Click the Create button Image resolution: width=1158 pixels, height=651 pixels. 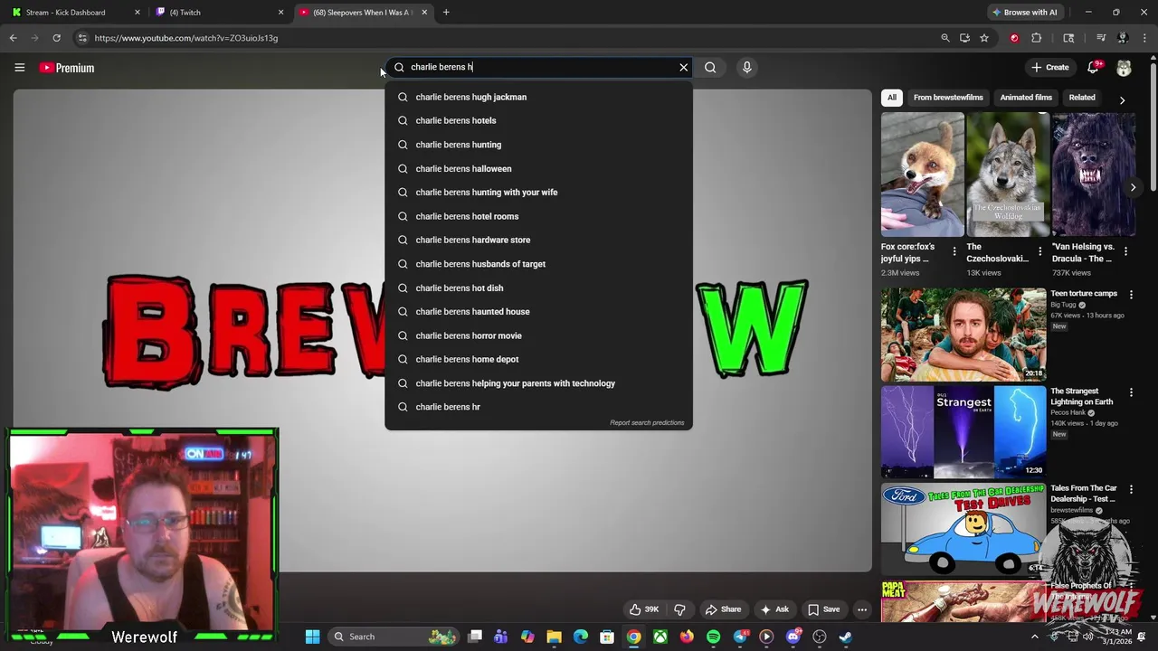tap(1049, 68)
